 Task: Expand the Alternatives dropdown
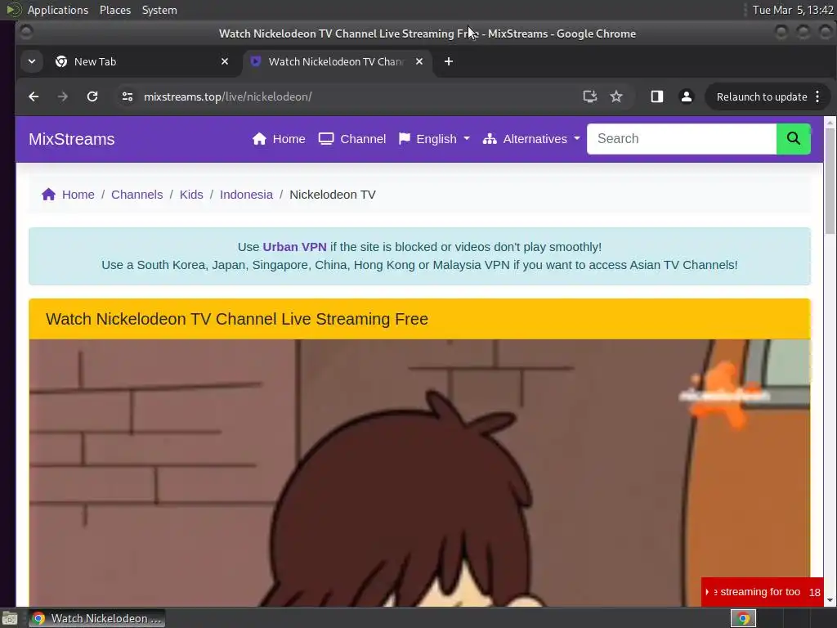[x=531, y=139]
